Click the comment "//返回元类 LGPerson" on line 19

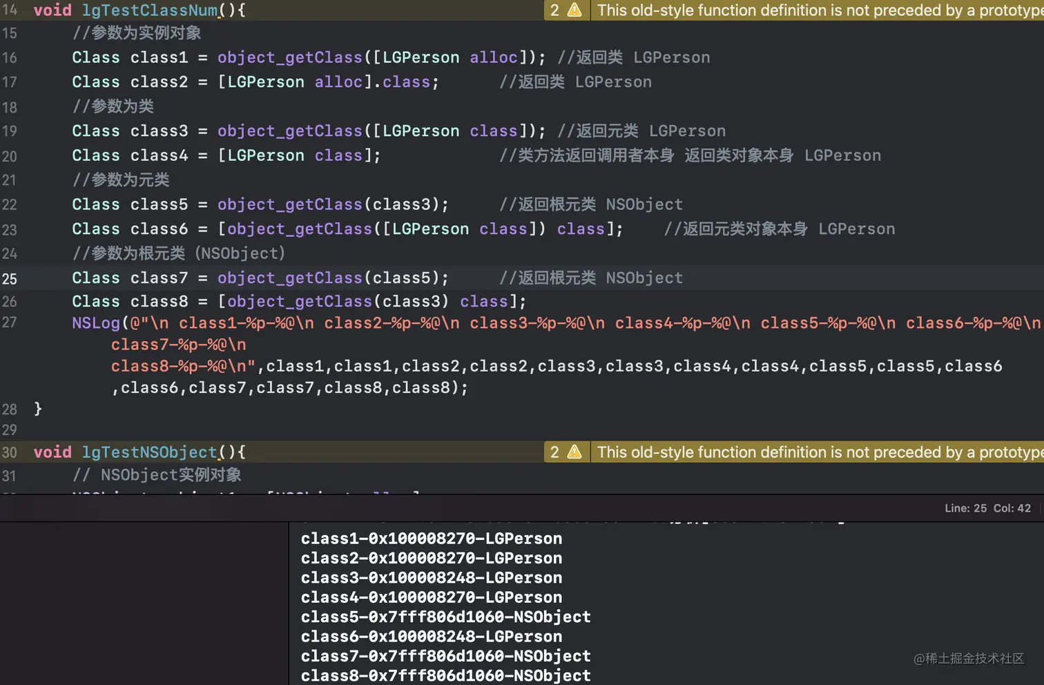point(642,131)
